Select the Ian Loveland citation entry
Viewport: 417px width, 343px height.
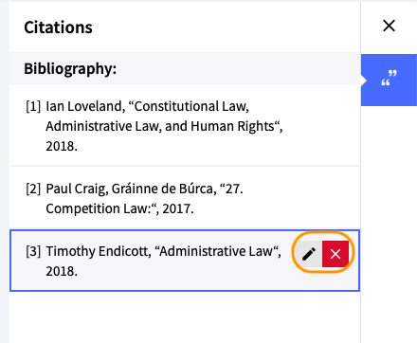pyautogui.click(x=185, y=126)
